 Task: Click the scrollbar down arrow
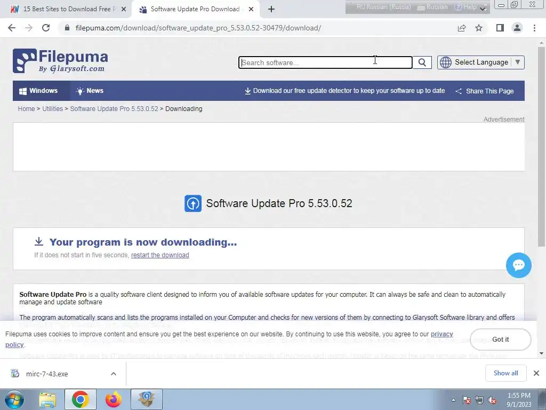click(541, 353)
